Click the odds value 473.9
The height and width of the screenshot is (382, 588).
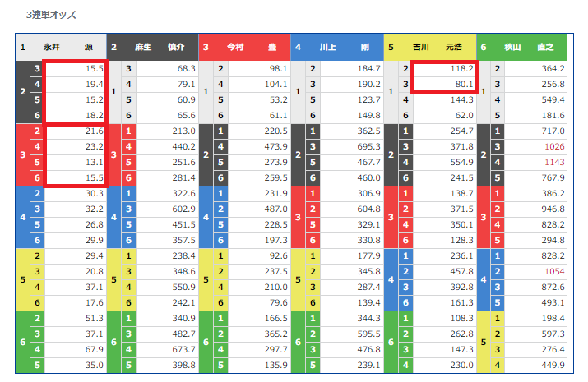coord(276,147)
